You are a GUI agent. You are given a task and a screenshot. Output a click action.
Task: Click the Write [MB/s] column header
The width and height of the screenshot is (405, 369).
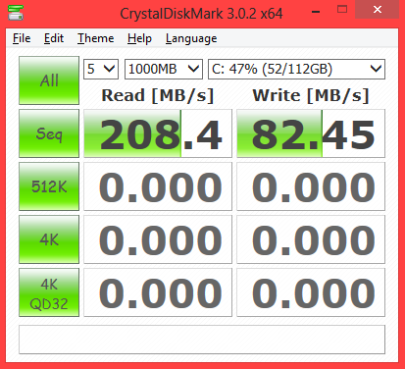click(x=311, y=95)
